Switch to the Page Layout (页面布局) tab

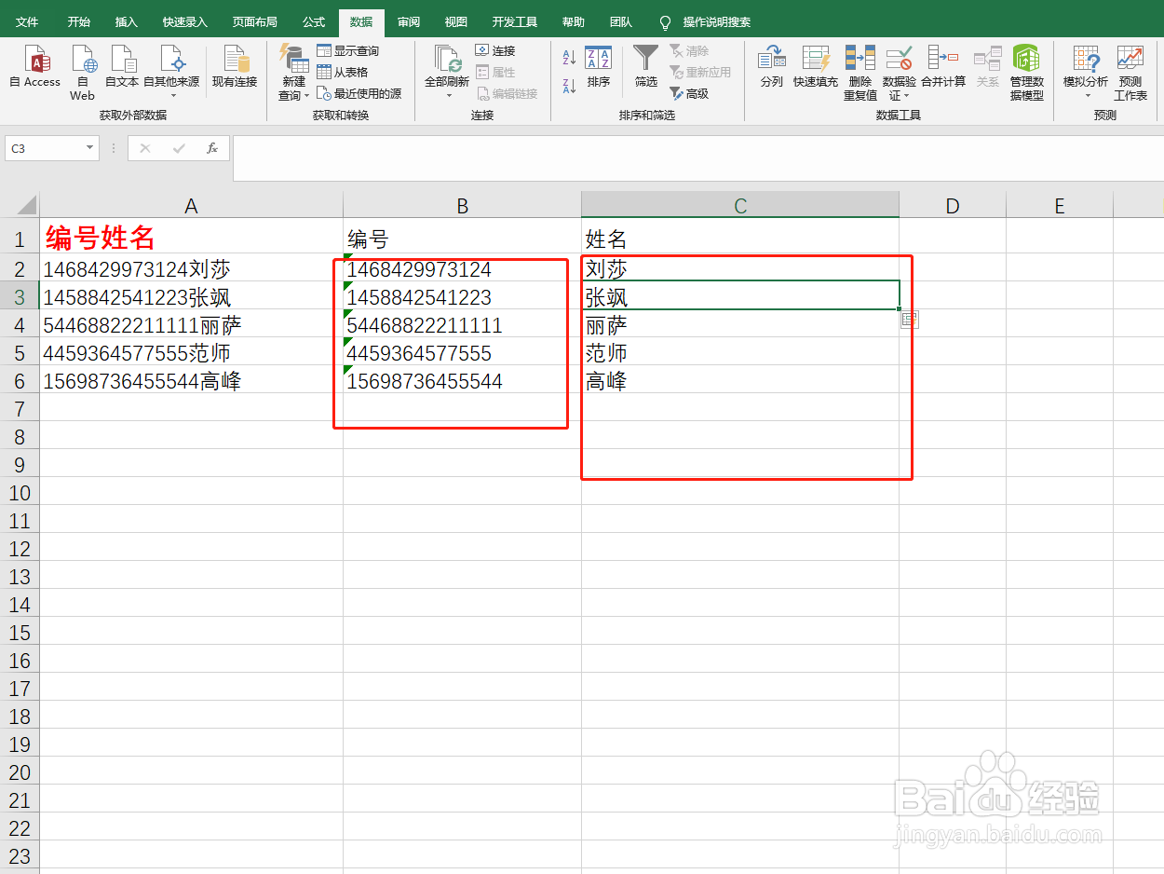(x=255, y=22)
